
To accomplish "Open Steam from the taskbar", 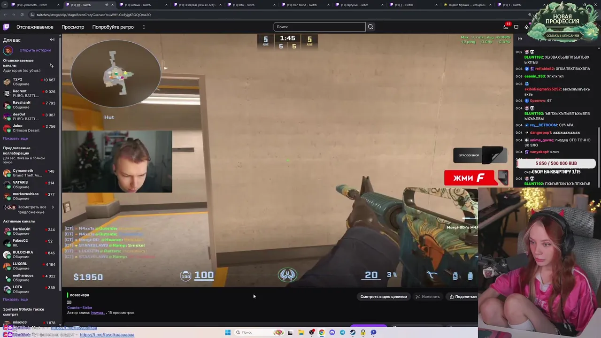I will coord(353,332).
